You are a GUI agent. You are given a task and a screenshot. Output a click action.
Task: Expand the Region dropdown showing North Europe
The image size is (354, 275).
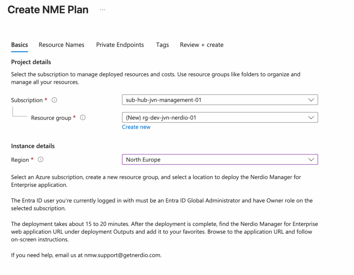pos(220,160)
